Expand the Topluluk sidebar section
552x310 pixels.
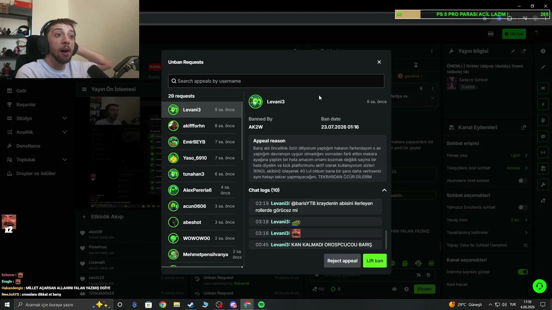tap(37, 160)
